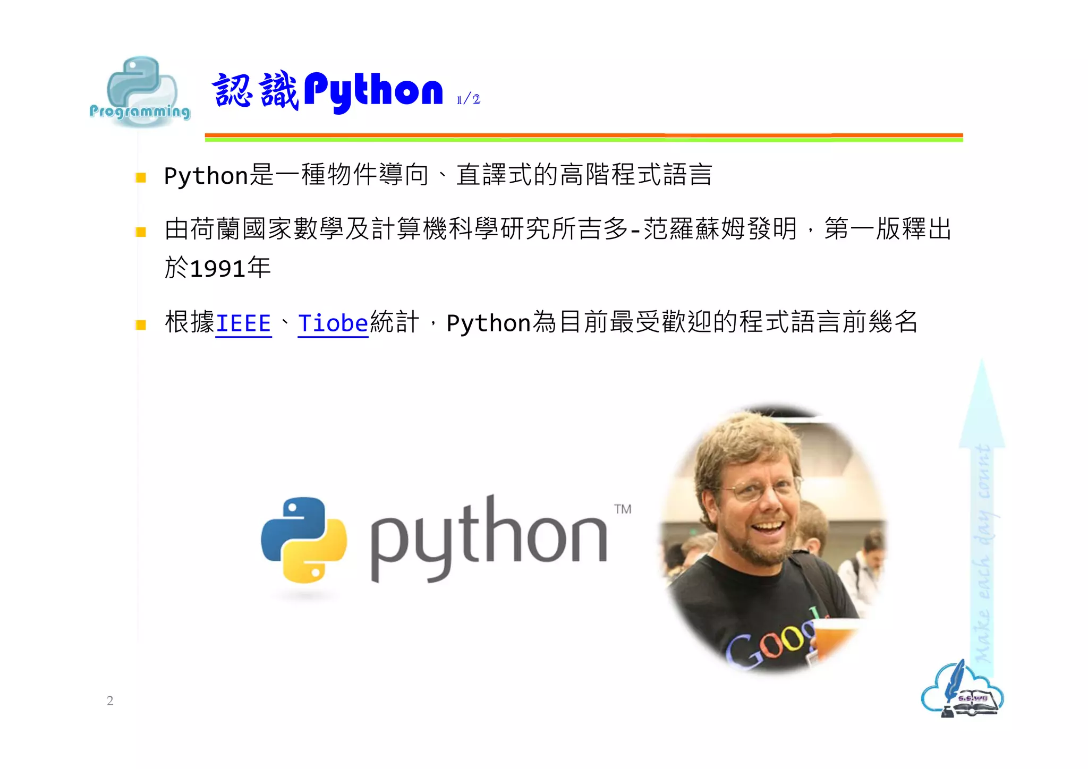The width and height of the screenshot is (1088, 769).
Task: Click the blue-yellow Python snake logo
Action: [x=304, y=540]
